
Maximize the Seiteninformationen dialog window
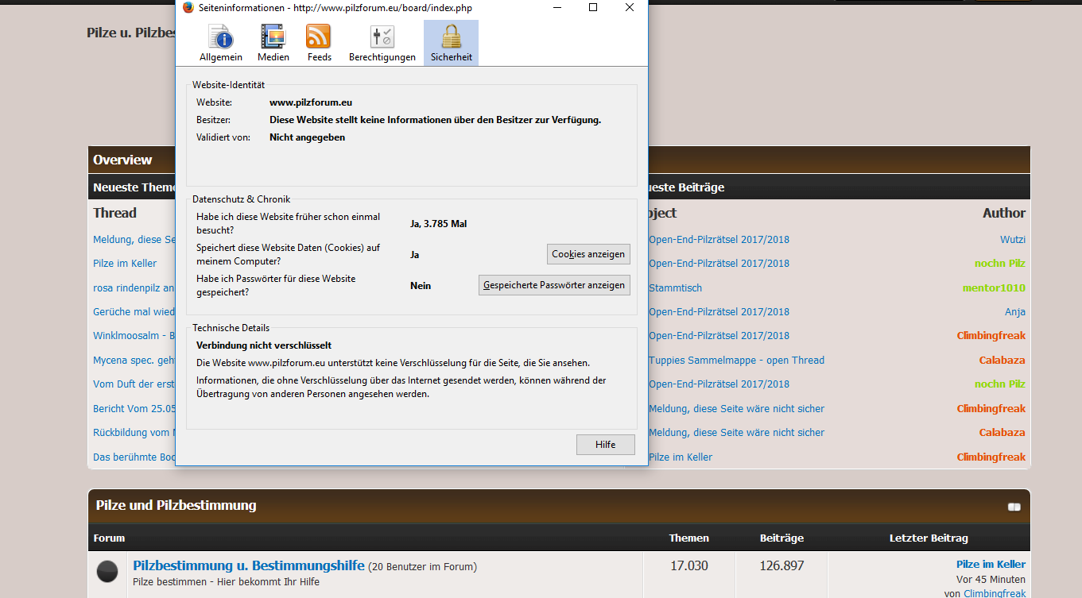point(593,8)
